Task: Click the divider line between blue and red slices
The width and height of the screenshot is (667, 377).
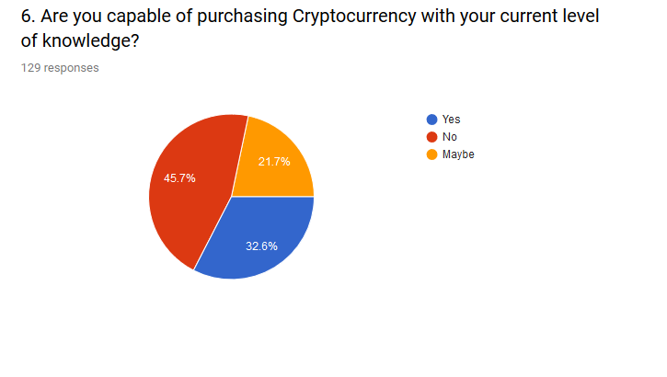Action: pyautogui.click(x=213, y=234)
